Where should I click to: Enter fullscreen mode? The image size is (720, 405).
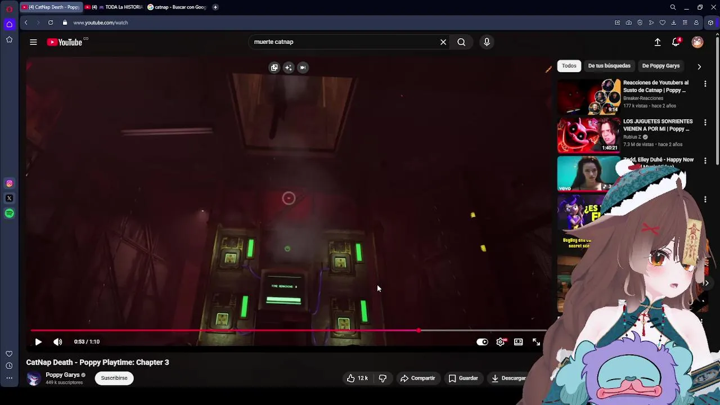[536, 342]
